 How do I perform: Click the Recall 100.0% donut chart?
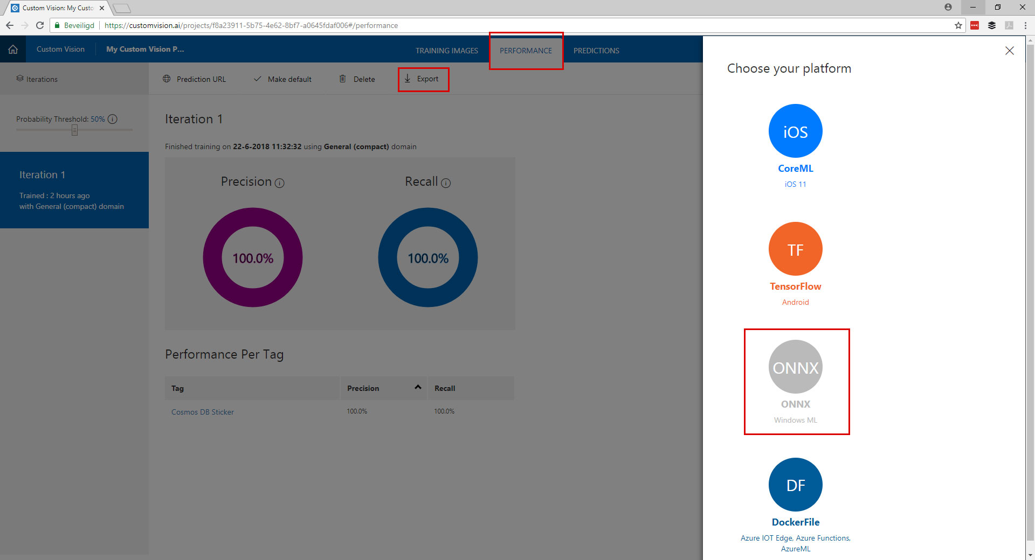pos(428,257)
